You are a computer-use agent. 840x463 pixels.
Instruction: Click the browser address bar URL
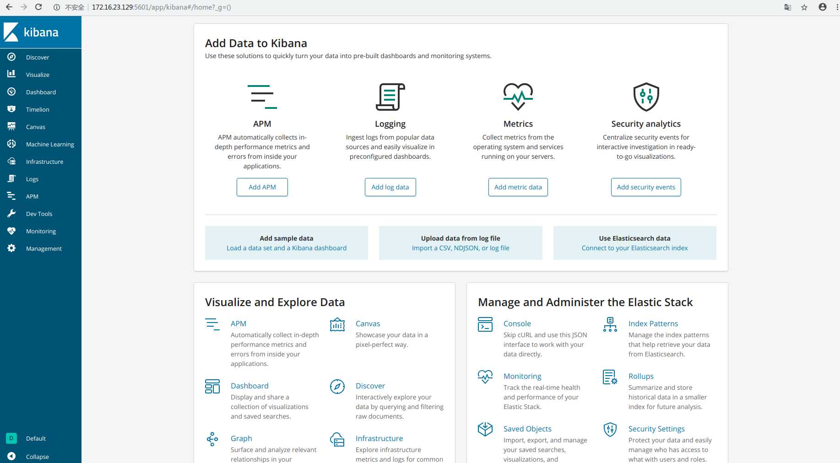[161, 7]
